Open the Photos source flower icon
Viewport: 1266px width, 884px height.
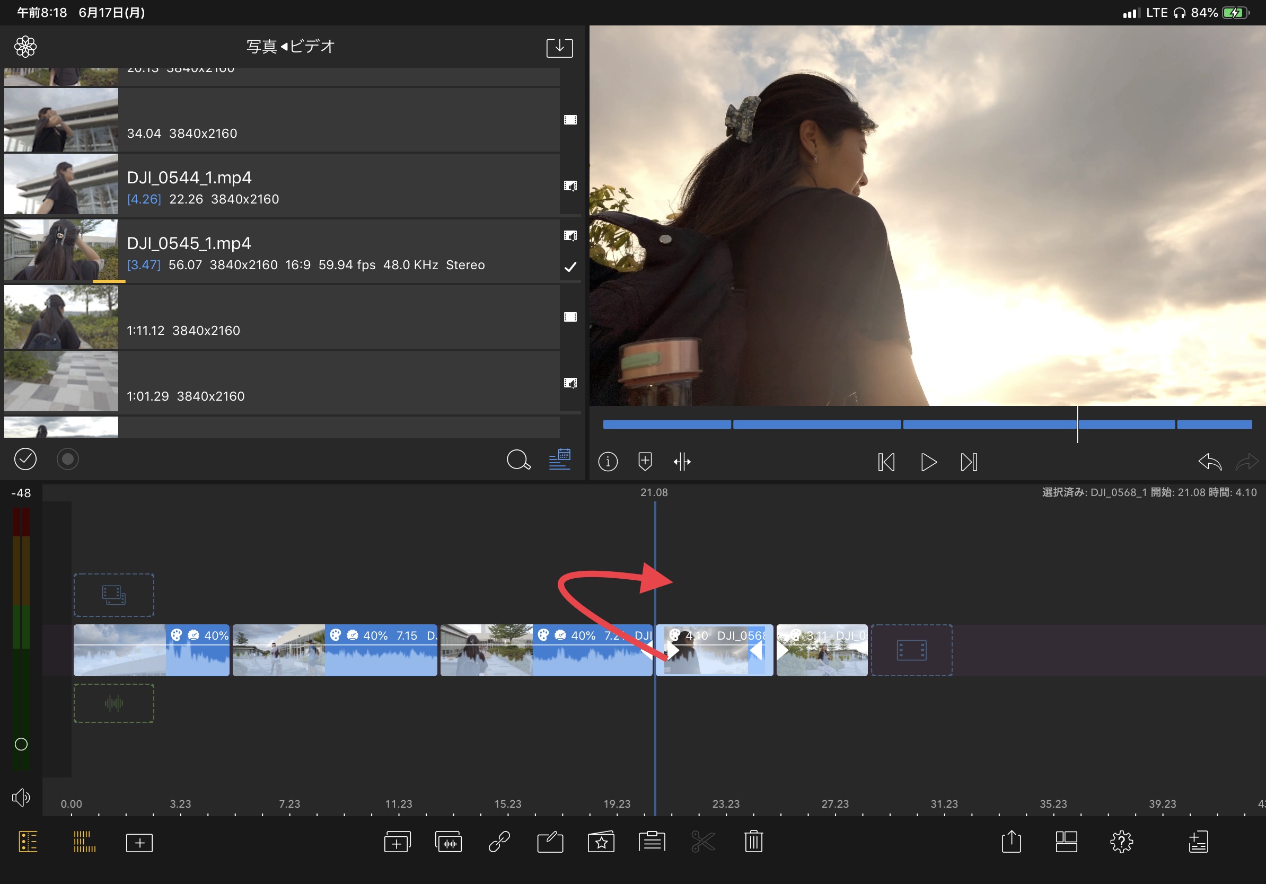tap(25, 47)
